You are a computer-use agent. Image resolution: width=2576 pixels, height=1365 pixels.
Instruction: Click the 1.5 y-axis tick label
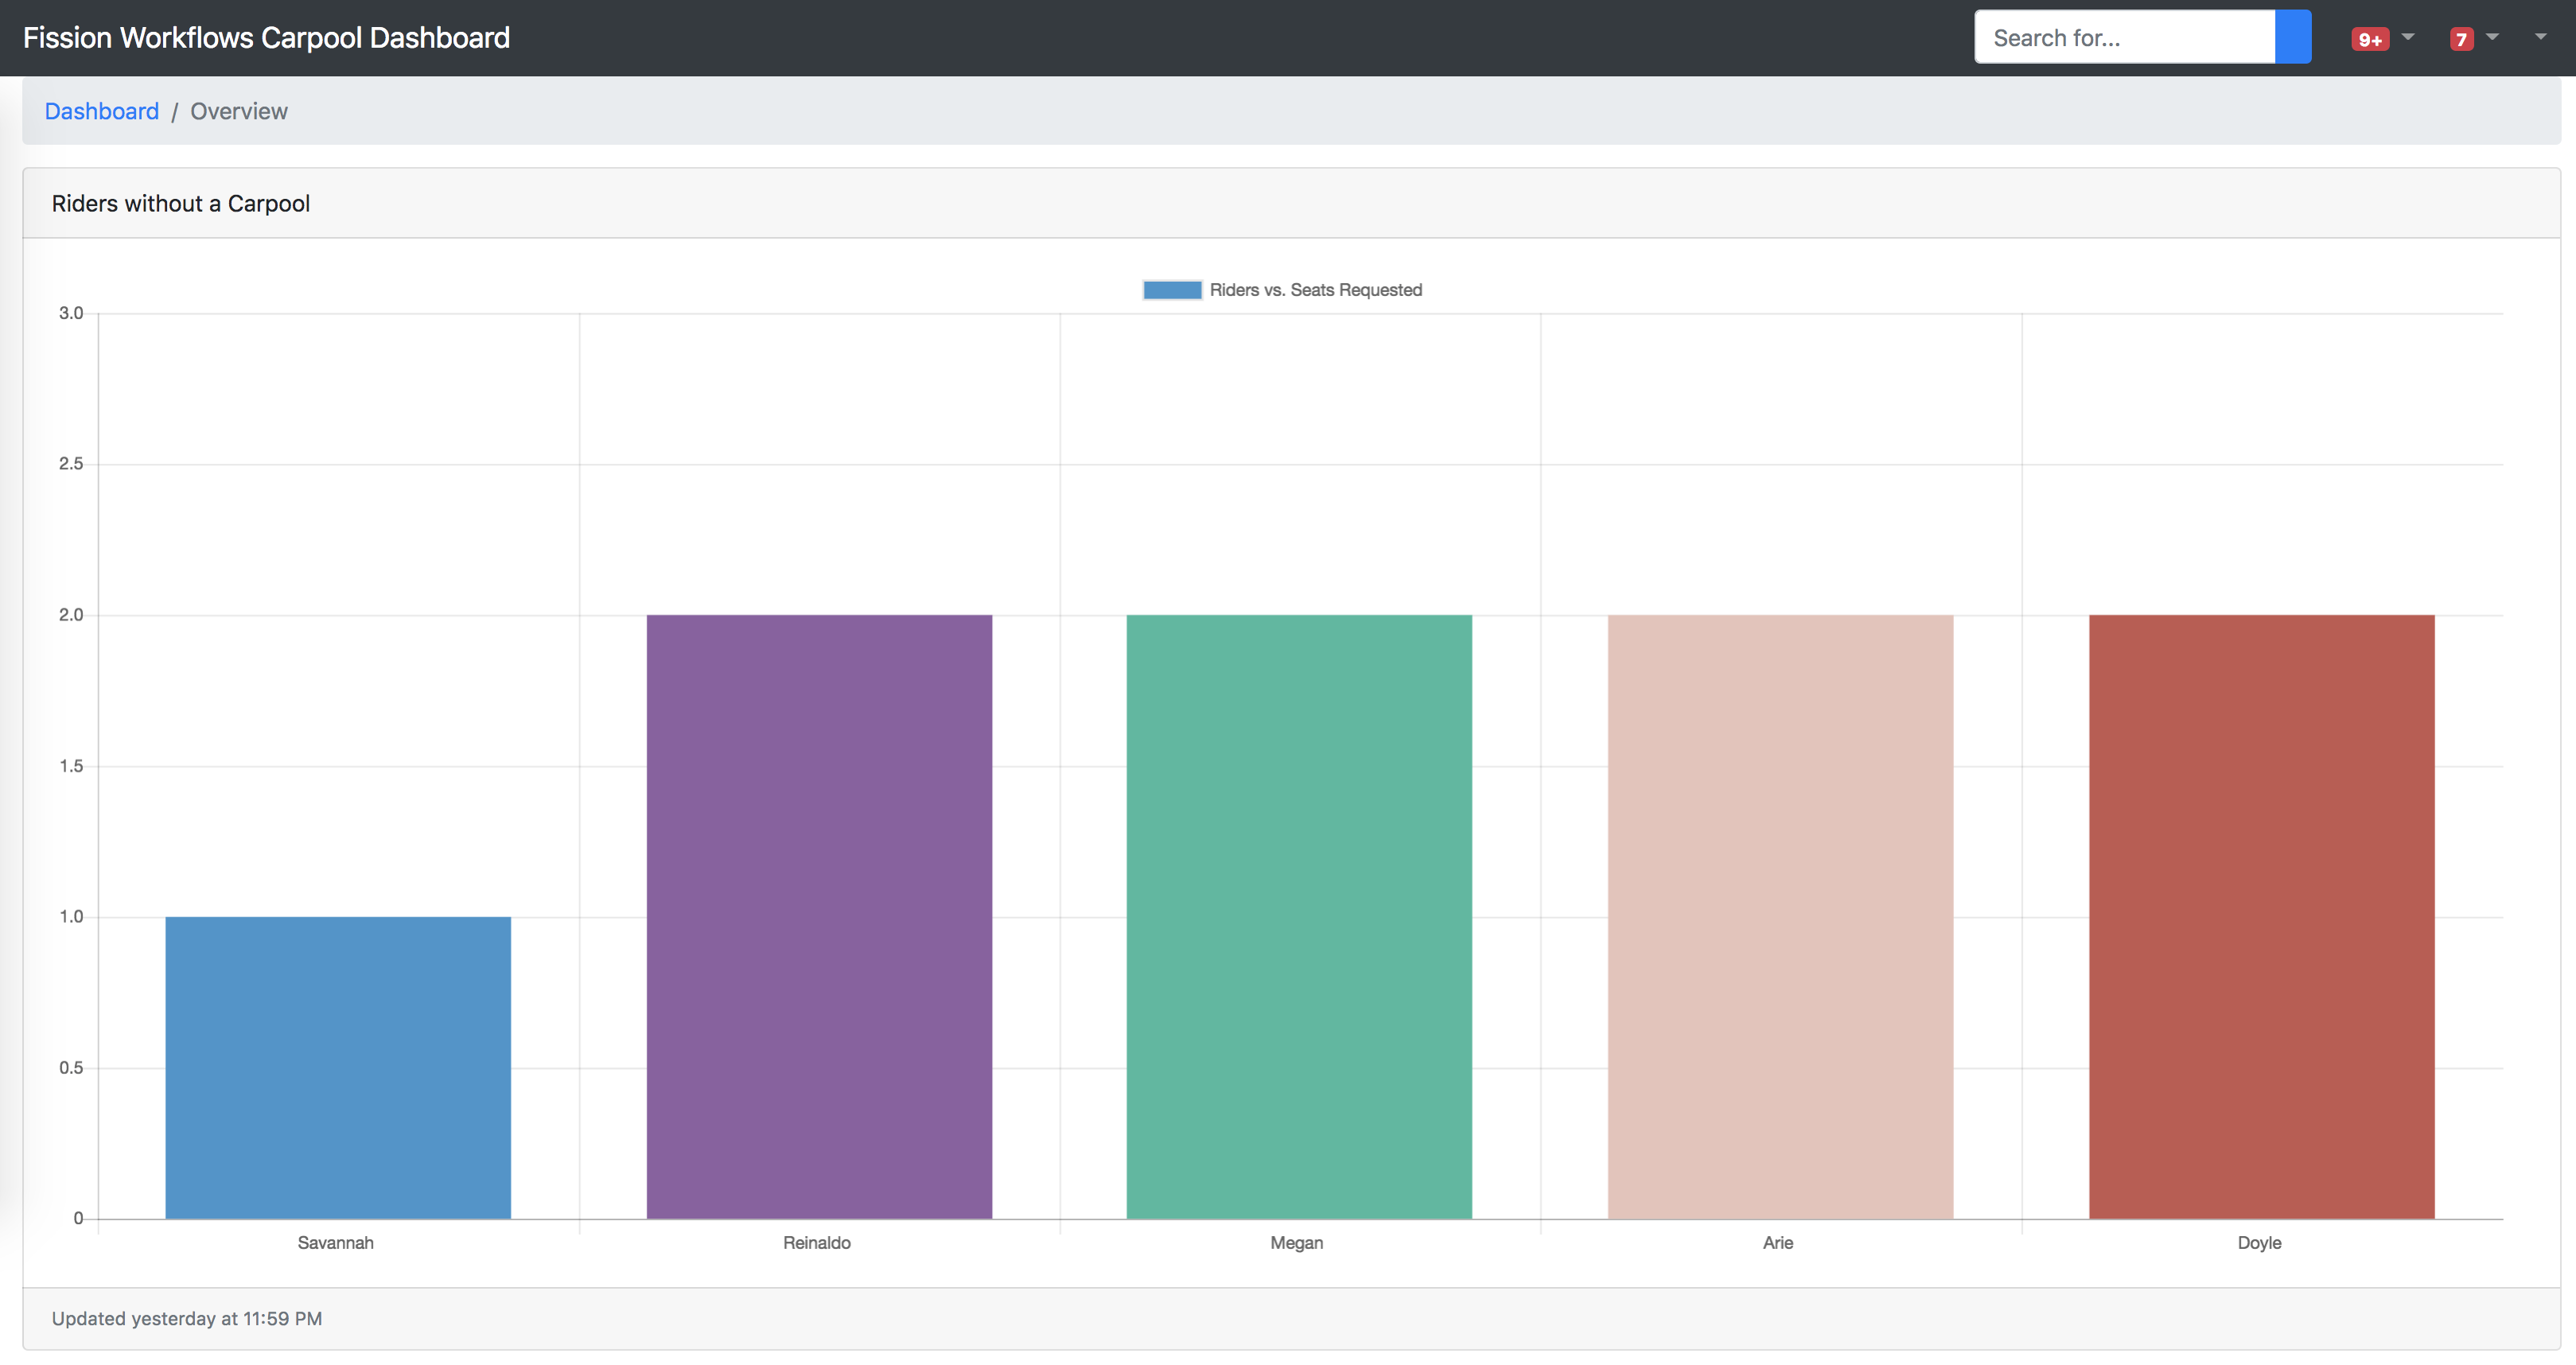pyautogui.click(x=71, y=766)
